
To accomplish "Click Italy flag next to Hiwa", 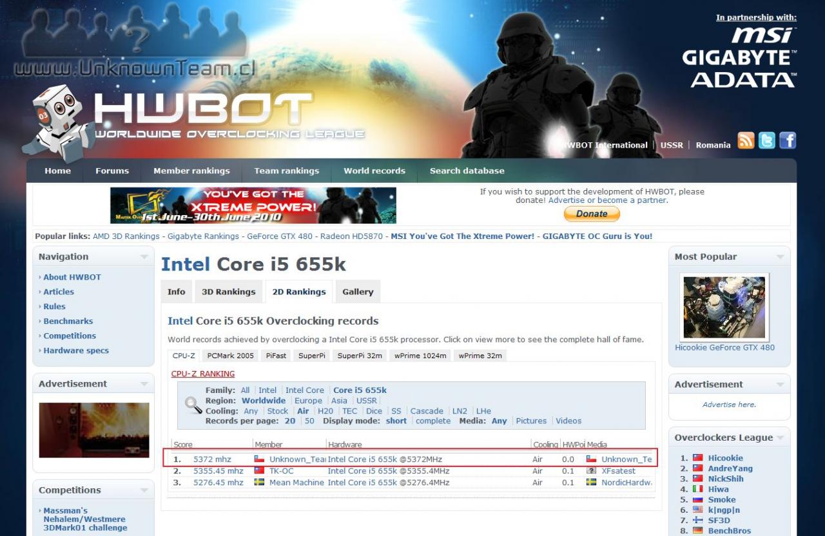I will (x=698, y=489).
